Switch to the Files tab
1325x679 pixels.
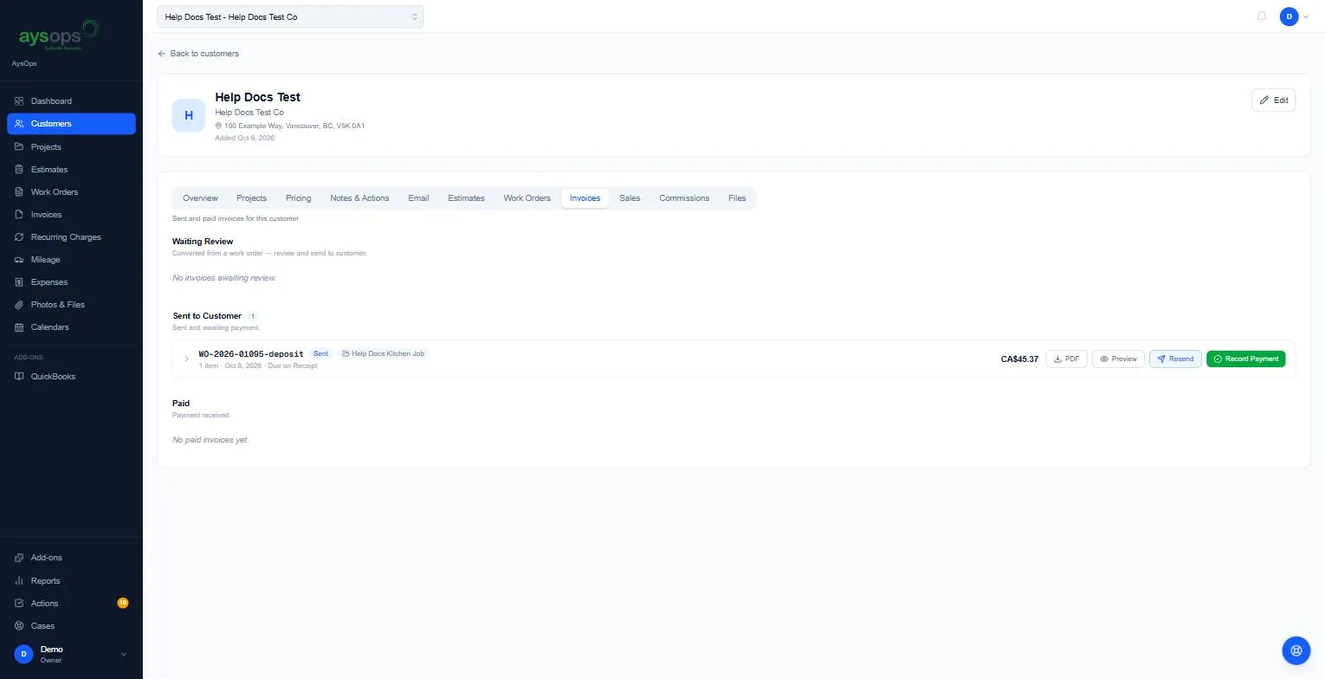pyautogui.click(x=737, y=198)
